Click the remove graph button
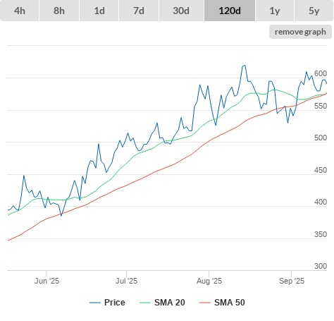Viewport: 334px width, 321px height. [300, 32]
